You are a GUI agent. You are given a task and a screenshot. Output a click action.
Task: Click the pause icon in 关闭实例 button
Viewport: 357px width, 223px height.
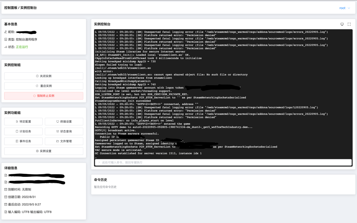[37, 76]
